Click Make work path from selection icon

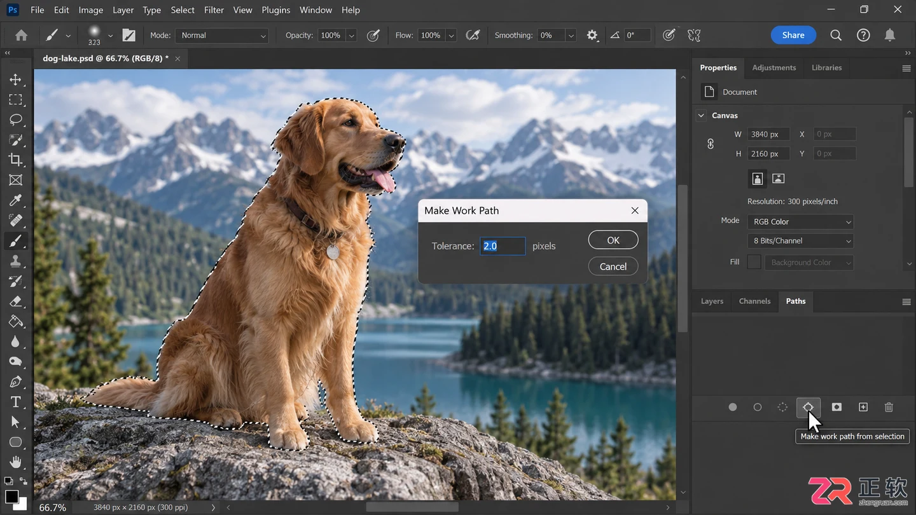(808, 407)
